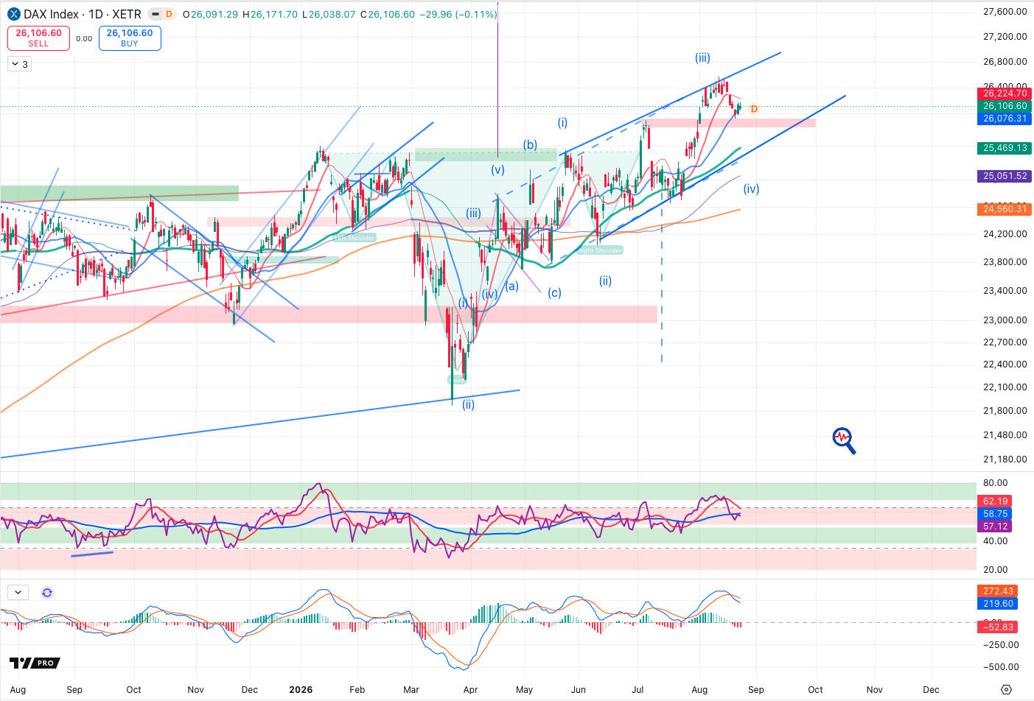1034x701 pixels.
Task: Open chart settings gear at bottom right
Action: [1007, 690]
